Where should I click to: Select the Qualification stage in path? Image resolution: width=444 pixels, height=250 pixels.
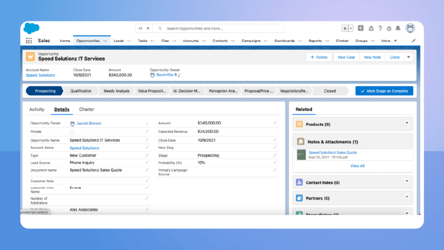coord(81,91)
